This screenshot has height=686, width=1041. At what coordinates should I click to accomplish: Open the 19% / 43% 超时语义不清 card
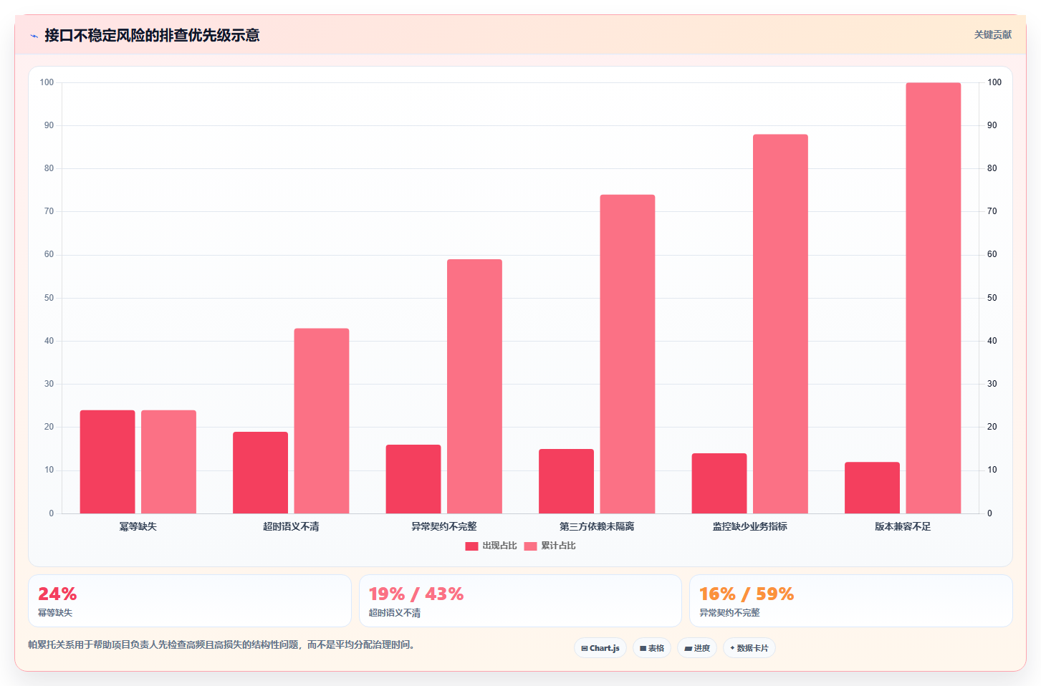[x=520, y=601]
